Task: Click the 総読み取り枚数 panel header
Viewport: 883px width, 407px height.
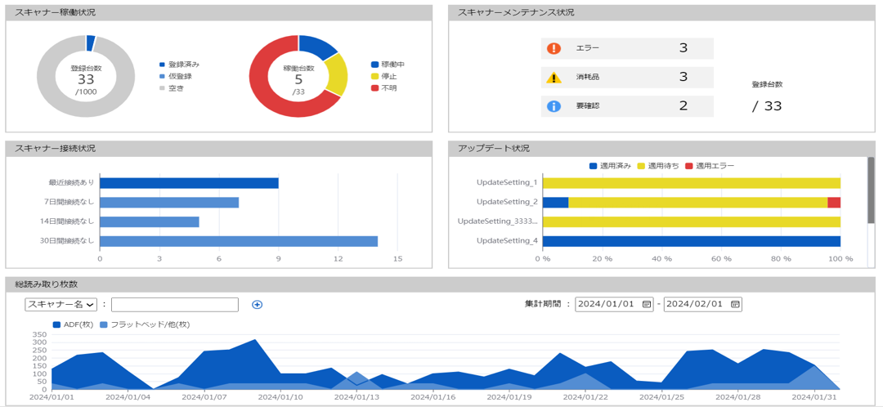Action: point(441,285)
